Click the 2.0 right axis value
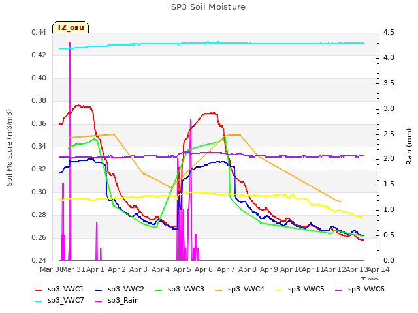418x313 pixels. [389, 159]
